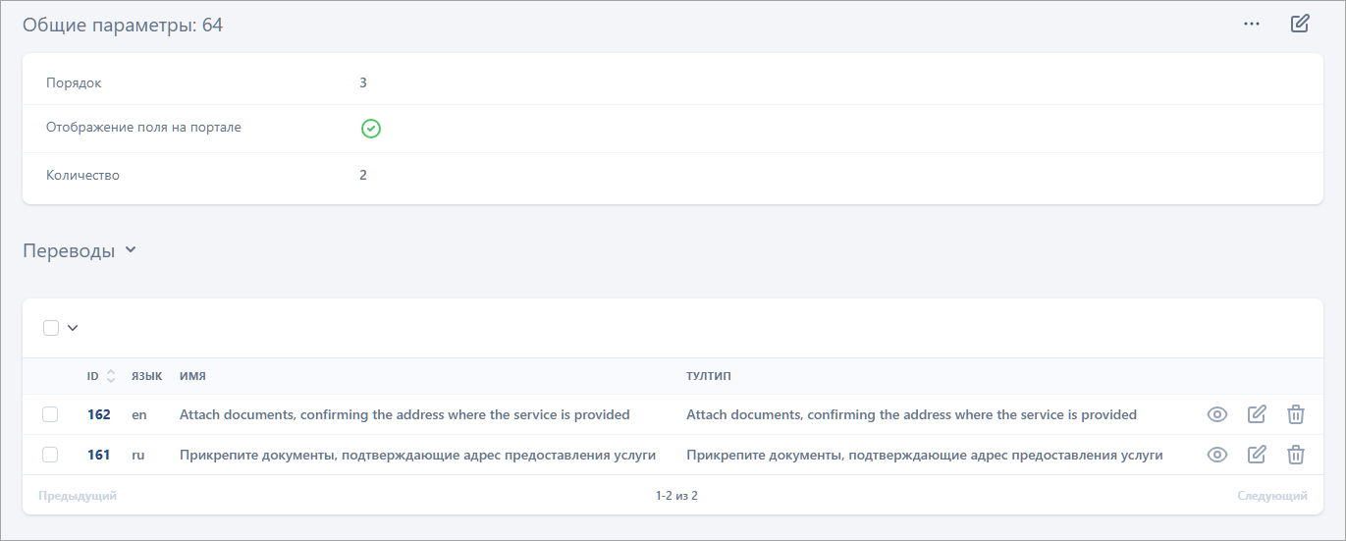Check the checkbox for row 162

[50, 414]
